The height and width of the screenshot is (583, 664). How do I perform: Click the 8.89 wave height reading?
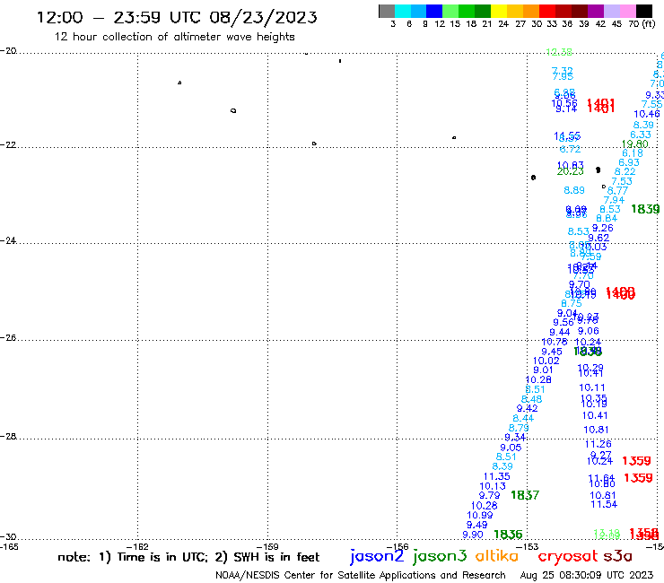pyautogui.click(x=574, y=190)
